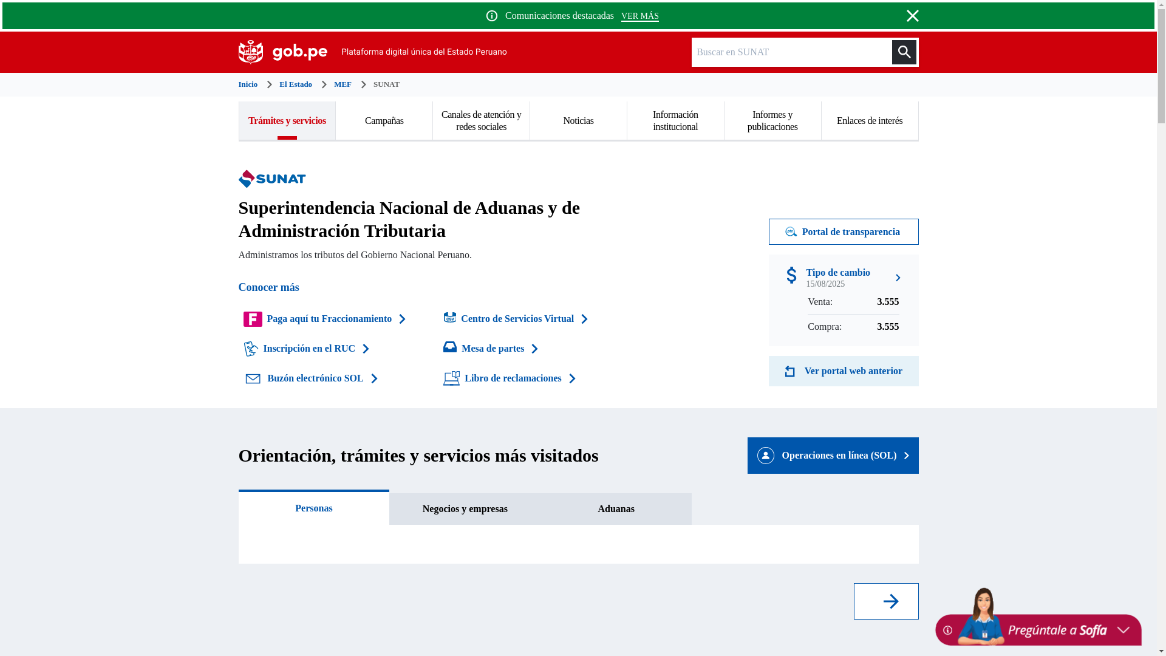Click the Inscripción en el RUC chevron
This screenshot has width=1166, height=656.
(x=366, y=349)
